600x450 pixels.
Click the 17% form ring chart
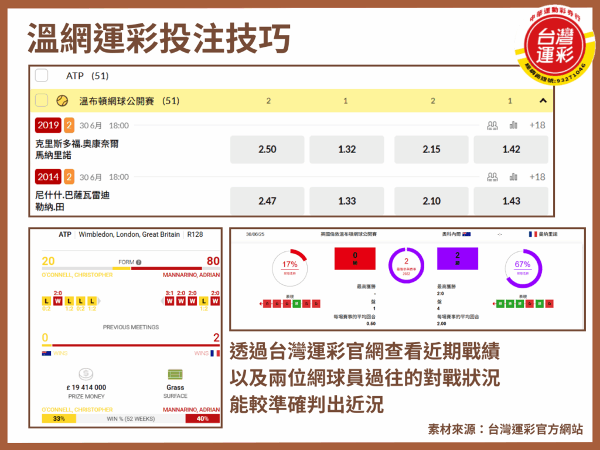[x=289, y=268]
